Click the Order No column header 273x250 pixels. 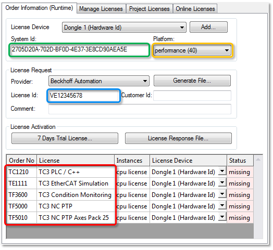[x=22, y=161]
